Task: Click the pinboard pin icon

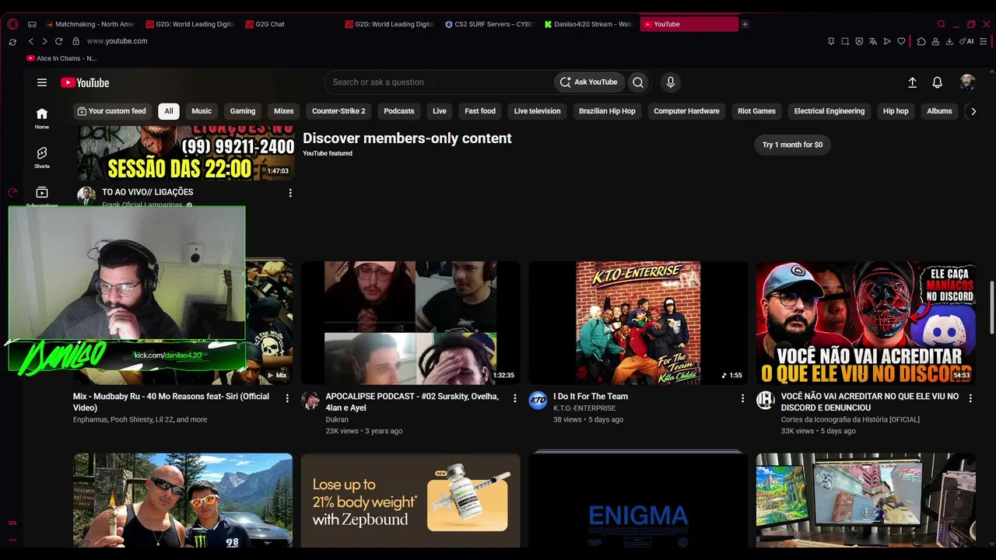Action: pyautogui.click(x=831, y=41)
